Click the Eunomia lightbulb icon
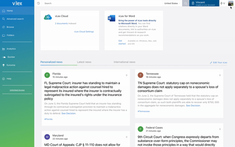This screenshot has width=235, height=147. (4, 65)
